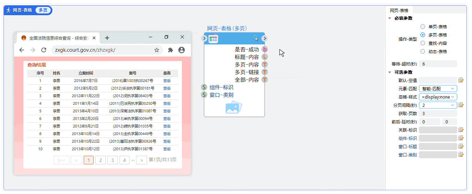Image resolution: width=472 pixels, height=194 pixels.
Task: Open the 忽略-样式 dropdown
Action: click(x=438, y=97)
